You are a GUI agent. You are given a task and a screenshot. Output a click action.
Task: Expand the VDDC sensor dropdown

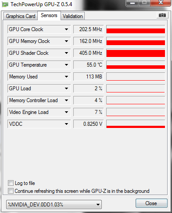[66, 124]
